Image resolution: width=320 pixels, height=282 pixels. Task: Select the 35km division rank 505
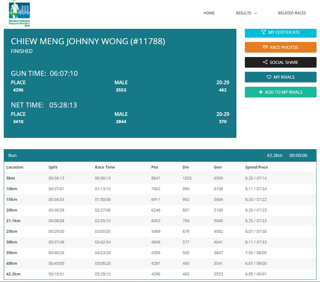[x=186, y=253]
